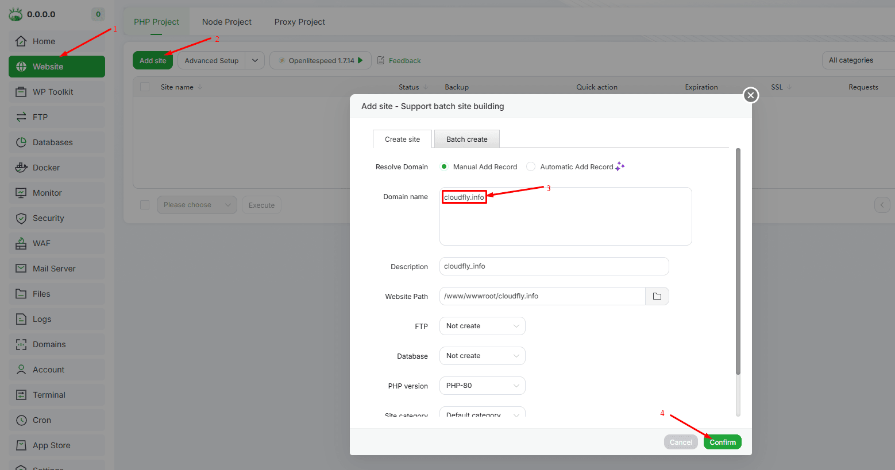Select Manual Add Record radio button
This screenshot has height=470, width=895.
click(x=444, y=166)
